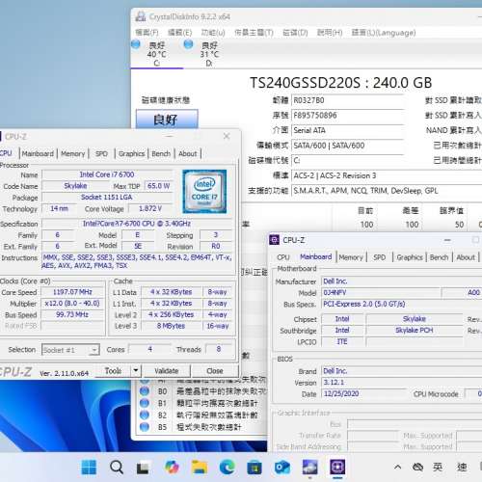Click the B0 attribute status circle
Viewport: 482px width, 482px height.
pos(145,391)
